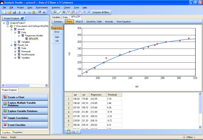Viewport: 203px width, 140px height.
Task: Click the New document toolbar icon
Action: (x=5, y=12)
